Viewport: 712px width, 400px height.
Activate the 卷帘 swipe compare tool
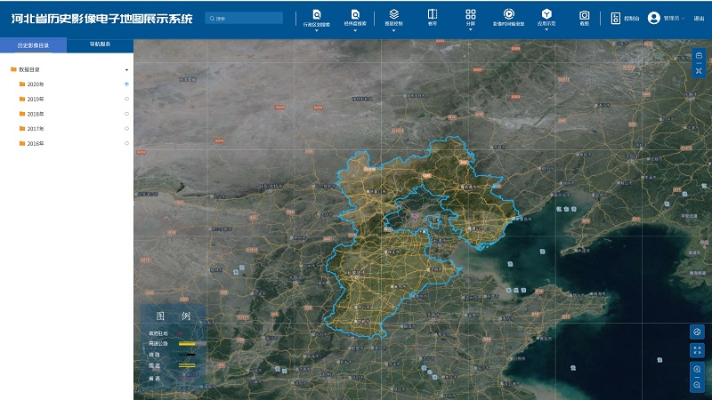[433, 17]
